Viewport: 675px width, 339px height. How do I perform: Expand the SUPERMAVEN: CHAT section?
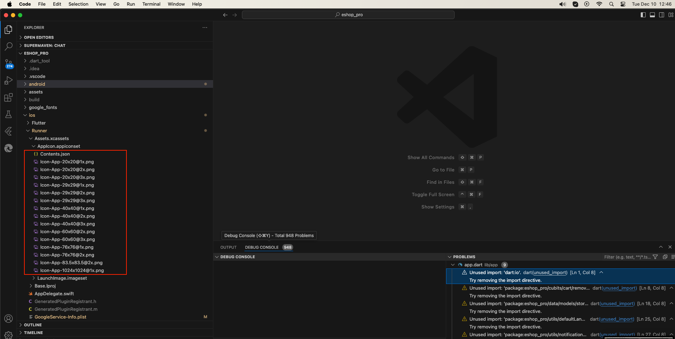115,46
